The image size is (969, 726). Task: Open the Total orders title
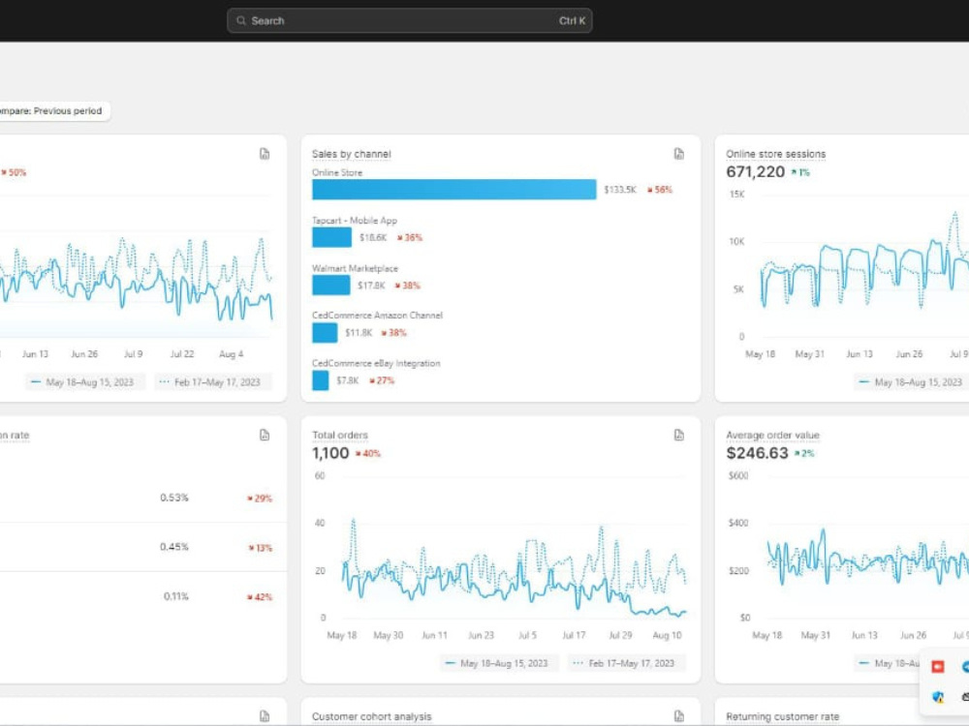click(x=340, y=436)
